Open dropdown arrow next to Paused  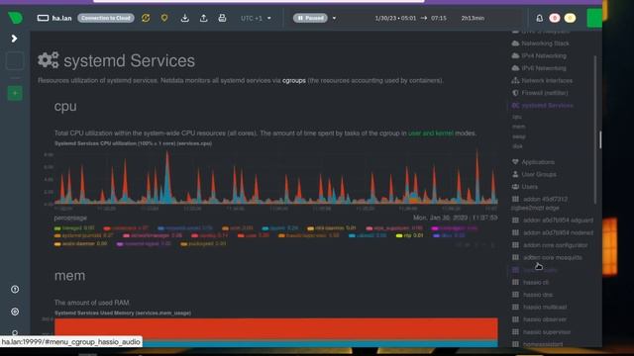(x=334, y=18)
